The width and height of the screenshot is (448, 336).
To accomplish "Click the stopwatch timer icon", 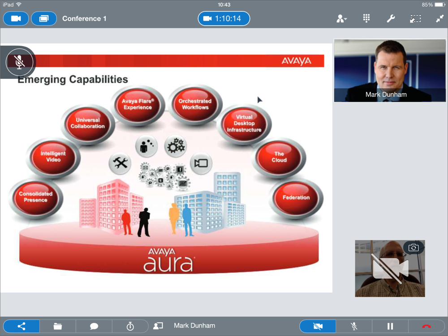I will click(x=130, y=326).
